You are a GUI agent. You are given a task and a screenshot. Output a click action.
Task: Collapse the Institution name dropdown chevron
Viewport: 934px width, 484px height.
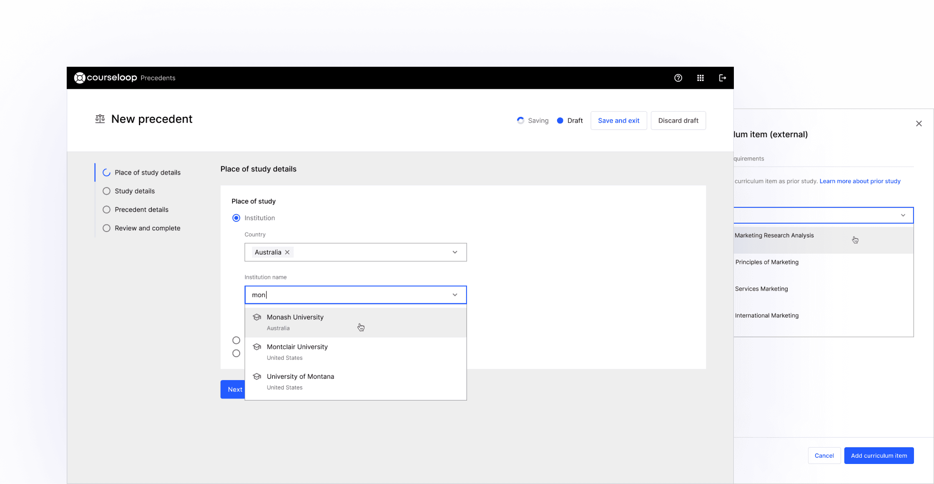(455, 295)
